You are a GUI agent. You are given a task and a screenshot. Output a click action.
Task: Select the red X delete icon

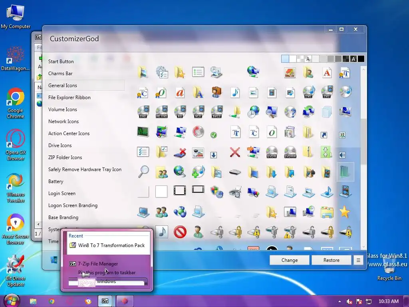tap(235, 152)
